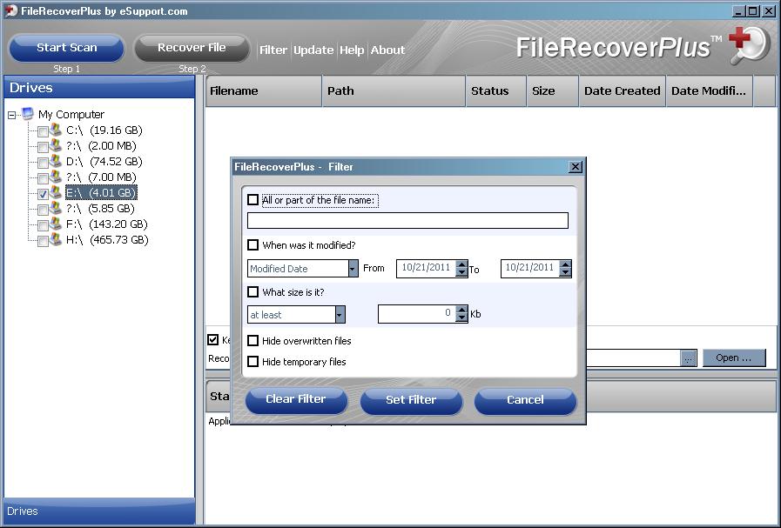
Task: Click the D:\ drive icon
Action: pos(57,162)
